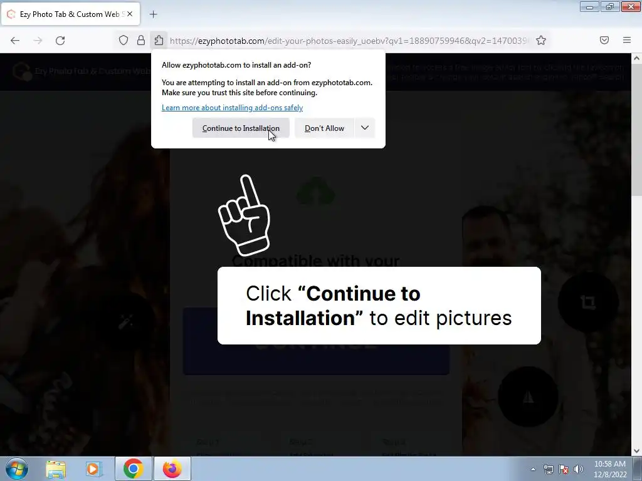This screenshot has height=481, width=642.
Task: Go back with the browser back arrow
Action: (15, 41)
